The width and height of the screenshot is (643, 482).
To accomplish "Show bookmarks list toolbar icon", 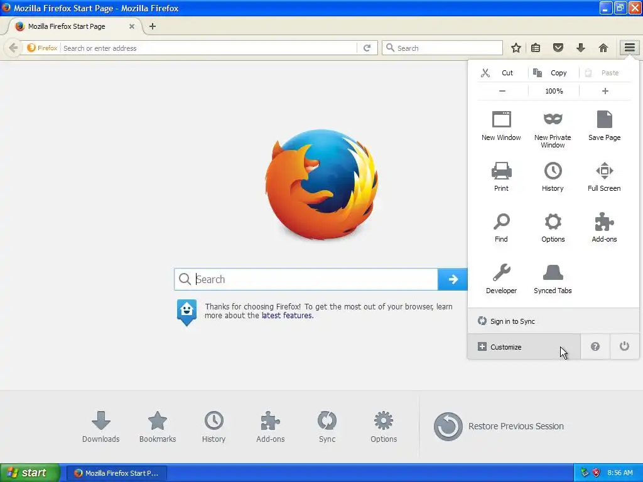I will tap(536, 48).
